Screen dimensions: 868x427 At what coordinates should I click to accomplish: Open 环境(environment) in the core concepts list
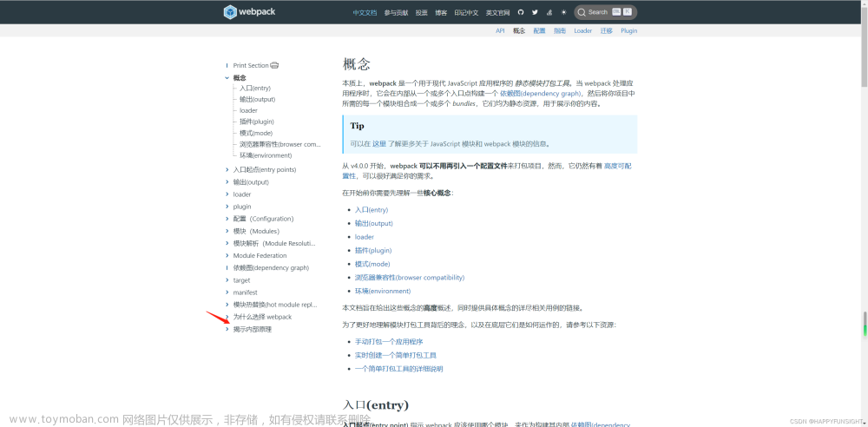(x=383, y=291)
